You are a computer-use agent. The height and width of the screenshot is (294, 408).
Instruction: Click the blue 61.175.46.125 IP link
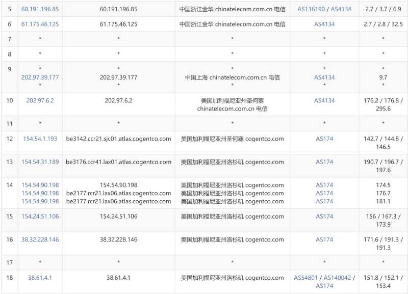click(40, 24)
